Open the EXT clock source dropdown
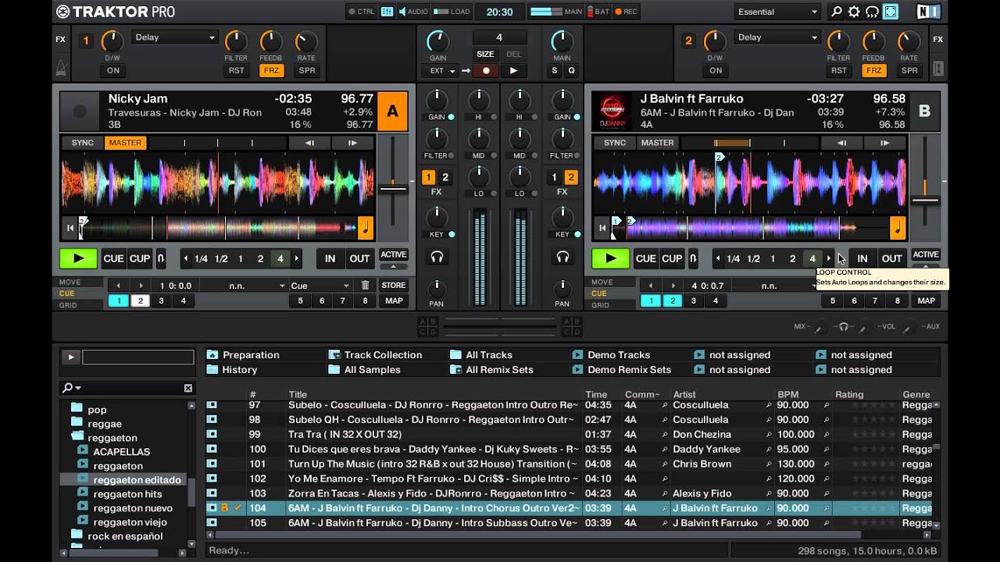Viewport: 1000px width, 562px height. point(441,70)
